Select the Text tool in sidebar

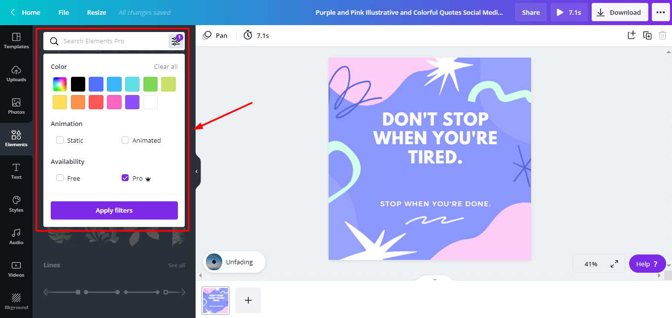click(16, 171)
